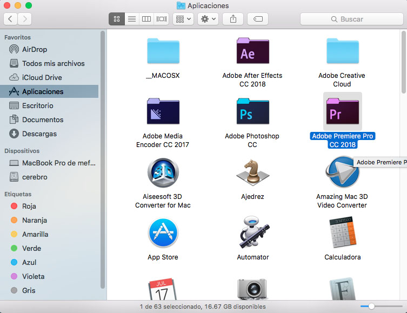Open the gear action menu dropdown
Screen dimensions: 407x313
coord(208,19)
